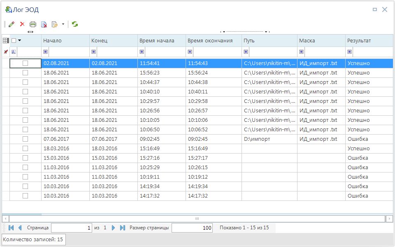The height and width of the screenshot is (247, 395).
Task: Click the pencil edit icon in toolbar
Action: point(12,24)
